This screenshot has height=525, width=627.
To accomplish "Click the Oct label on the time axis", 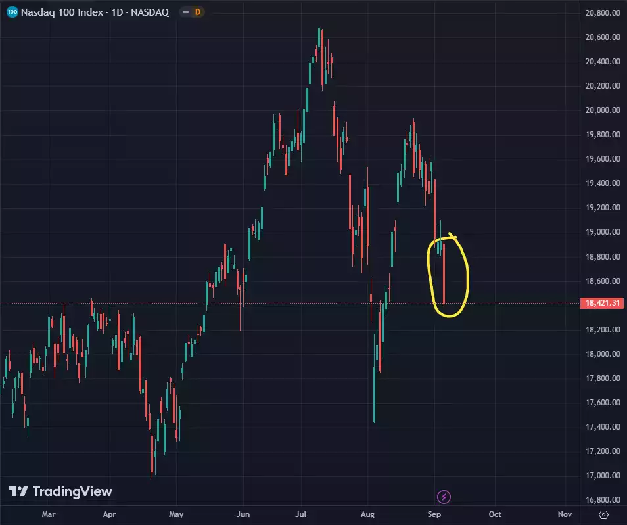I will (495, 514).
